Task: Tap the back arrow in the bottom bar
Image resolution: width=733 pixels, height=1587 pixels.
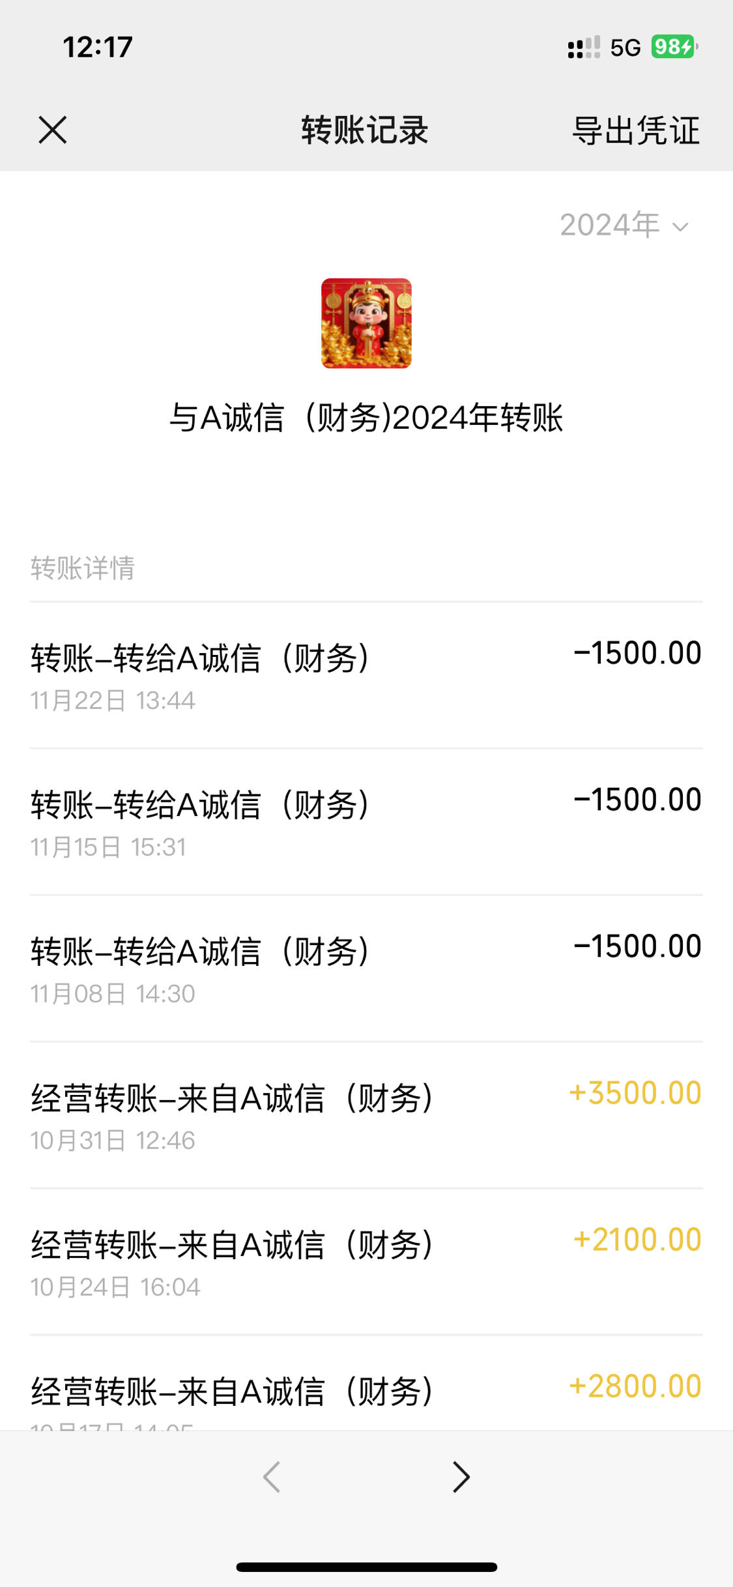Action: pyautogui.click(x=272, y=1477)
